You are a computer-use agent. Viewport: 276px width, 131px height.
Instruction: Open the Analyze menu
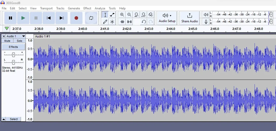click(x=100, y=8)
